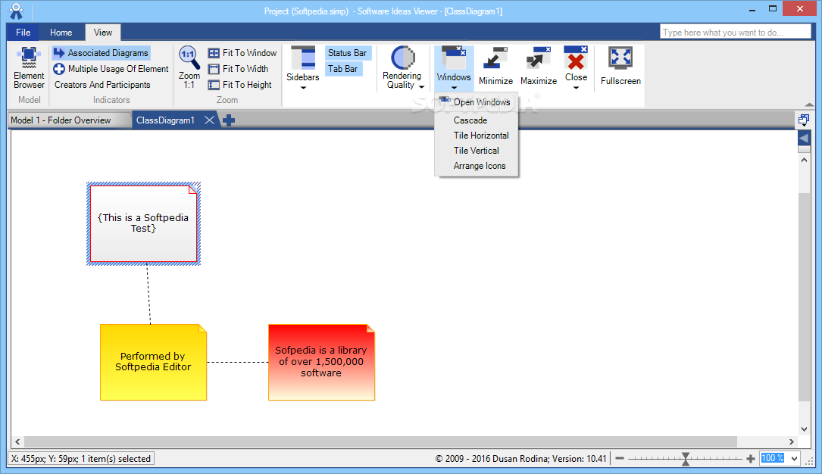Set Zoom 1:1 magnifier

pyautogui.click(x=189, y=67)
